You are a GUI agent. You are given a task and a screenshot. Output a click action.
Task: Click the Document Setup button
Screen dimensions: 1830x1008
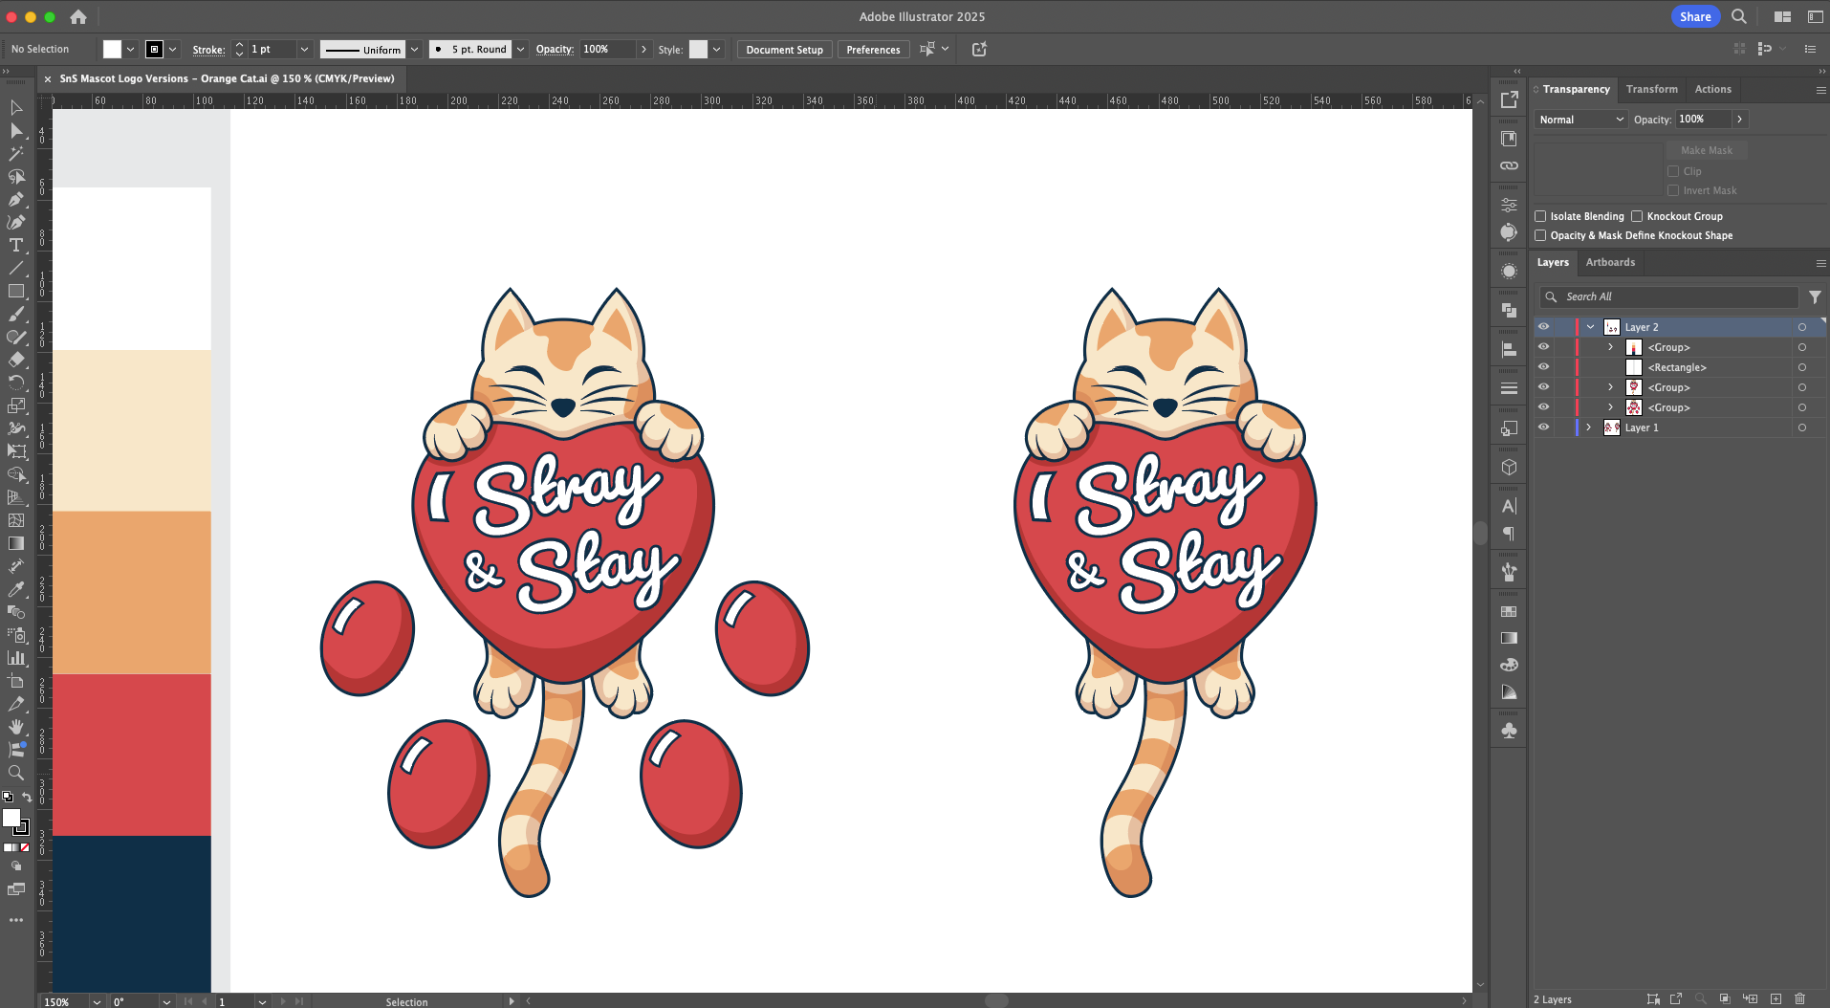(x=784, y=50)
